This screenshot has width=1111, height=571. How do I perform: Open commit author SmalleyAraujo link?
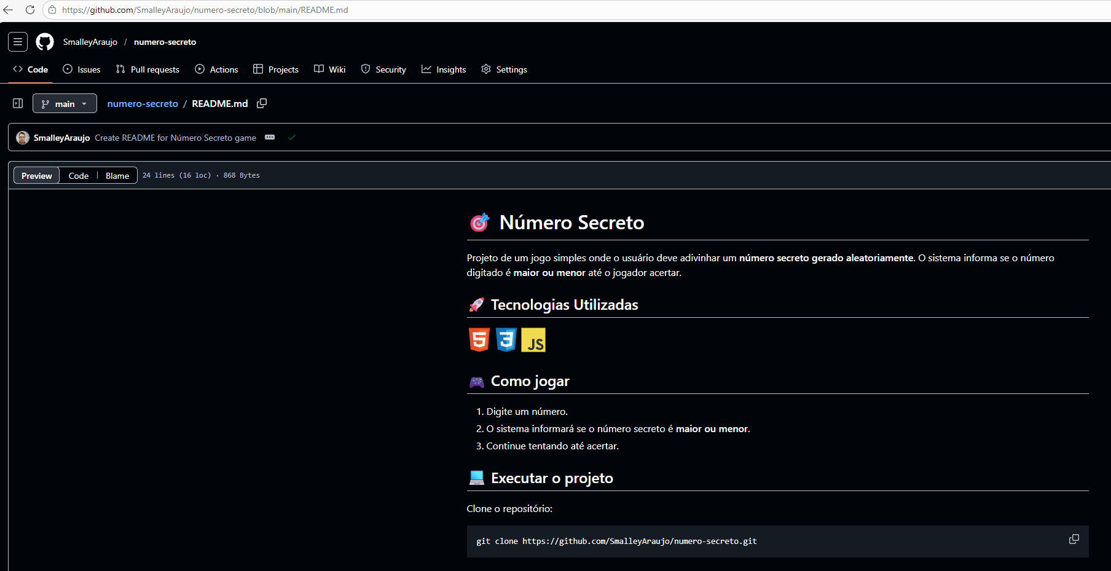pyautogui.click(x=61, y=138)
